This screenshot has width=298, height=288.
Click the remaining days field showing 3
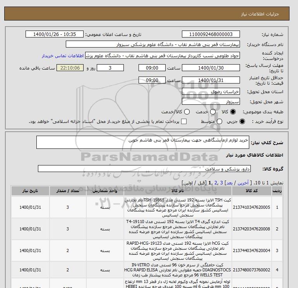(110, 68)
